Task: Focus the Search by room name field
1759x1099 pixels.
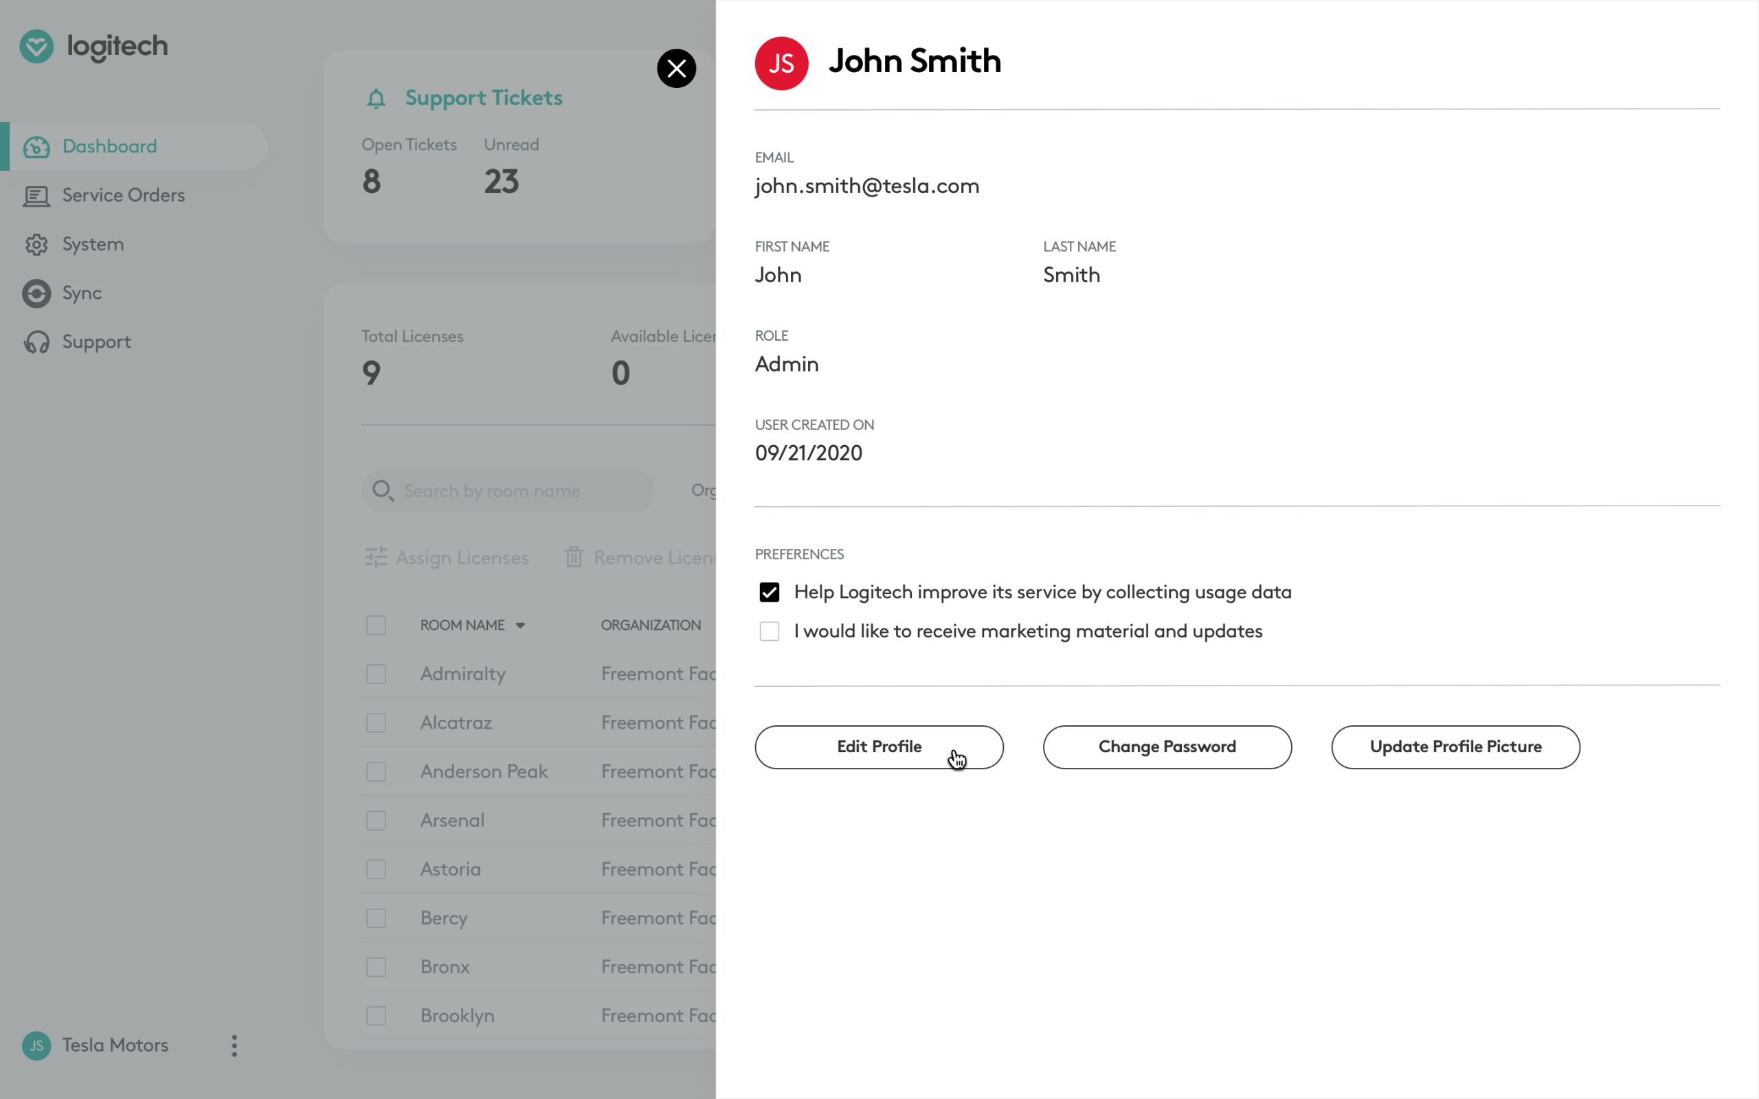Action: point(507,490)
